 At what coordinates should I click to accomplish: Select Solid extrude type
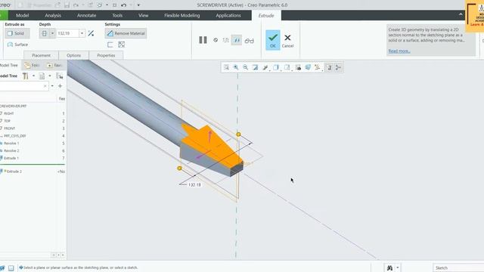coord(17,33)
